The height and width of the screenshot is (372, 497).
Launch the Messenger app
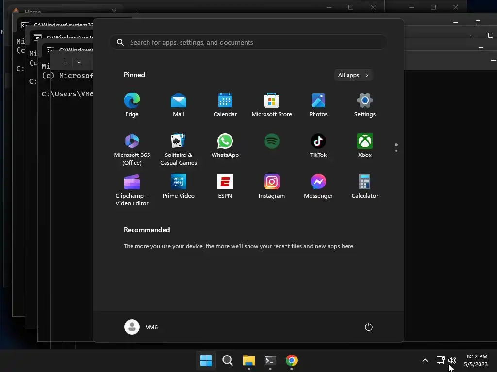pos(318,186)
